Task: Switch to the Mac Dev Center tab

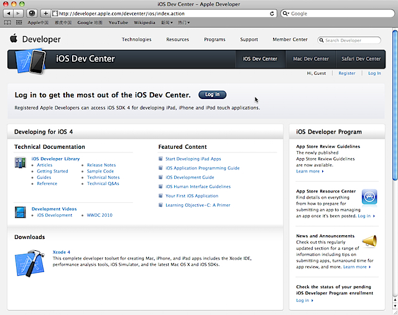Action: tap(311, 59)
